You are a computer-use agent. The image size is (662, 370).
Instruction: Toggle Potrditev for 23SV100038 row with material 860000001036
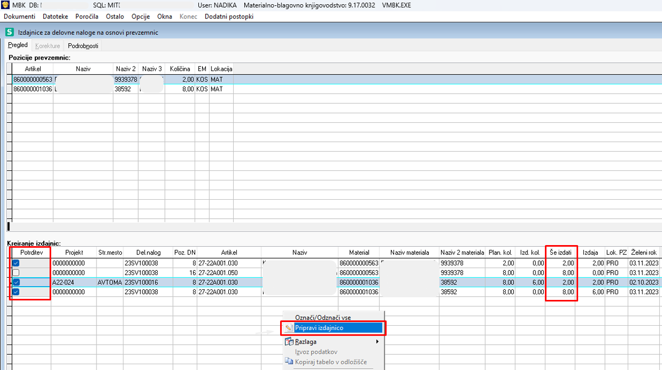pyautogui.click(x=16, y=292)
